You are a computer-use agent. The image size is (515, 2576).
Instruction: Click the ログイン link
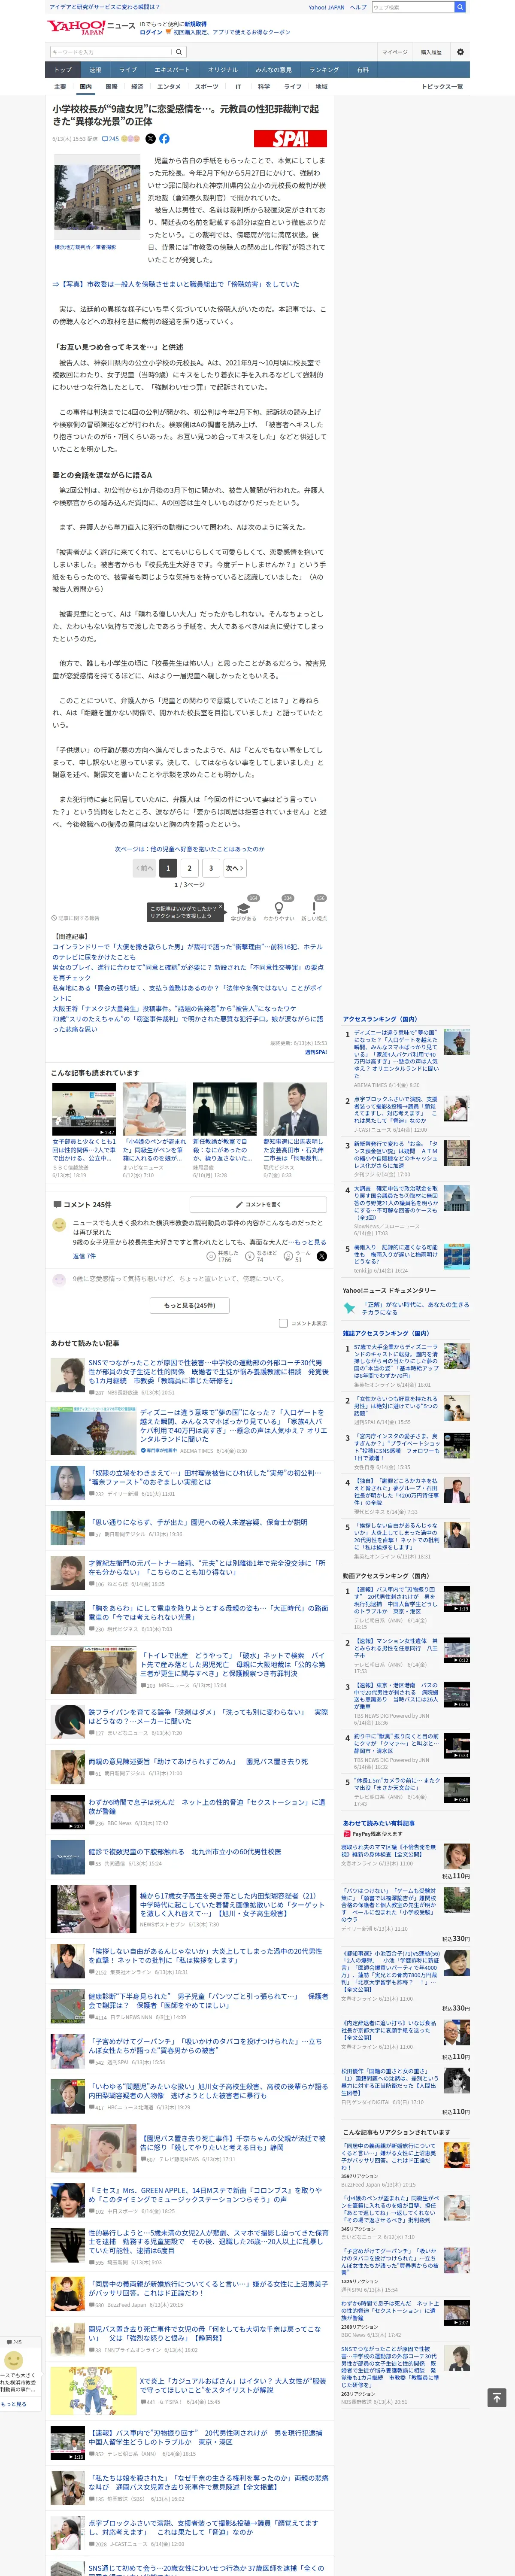(151, 32)
